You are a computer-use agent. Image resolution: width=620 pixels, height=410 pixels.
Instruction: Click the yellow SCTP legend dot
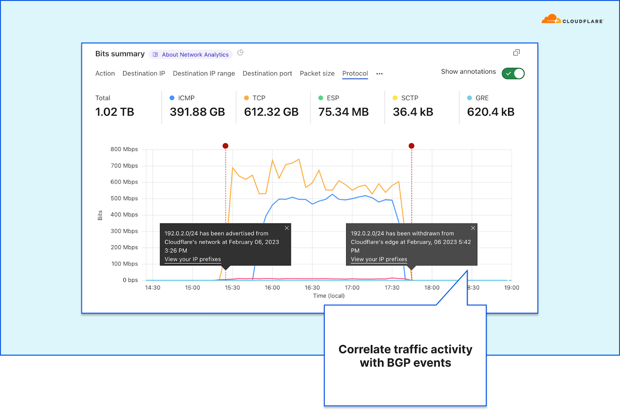[395, 98]
